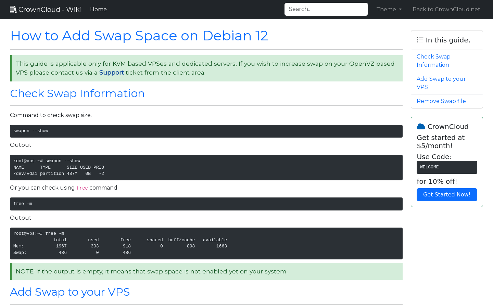This screenshot has width=493, height=308.
Task: Click the Support link in the notice
Action: point(111,73)
